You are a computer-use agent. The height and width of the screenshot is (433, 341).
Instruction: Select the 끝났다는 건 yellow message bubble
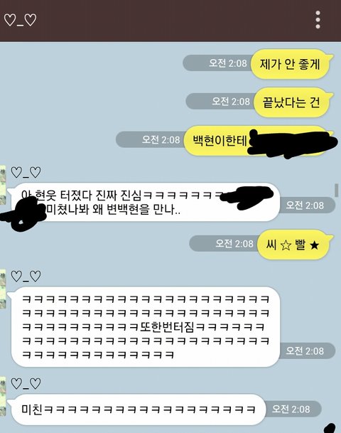293,102
